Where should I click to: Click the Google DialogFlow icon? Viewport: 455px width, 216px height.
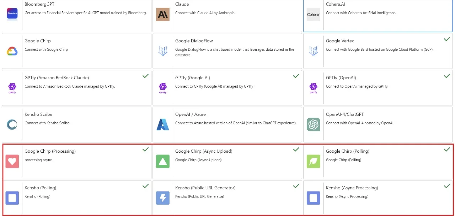163,51
